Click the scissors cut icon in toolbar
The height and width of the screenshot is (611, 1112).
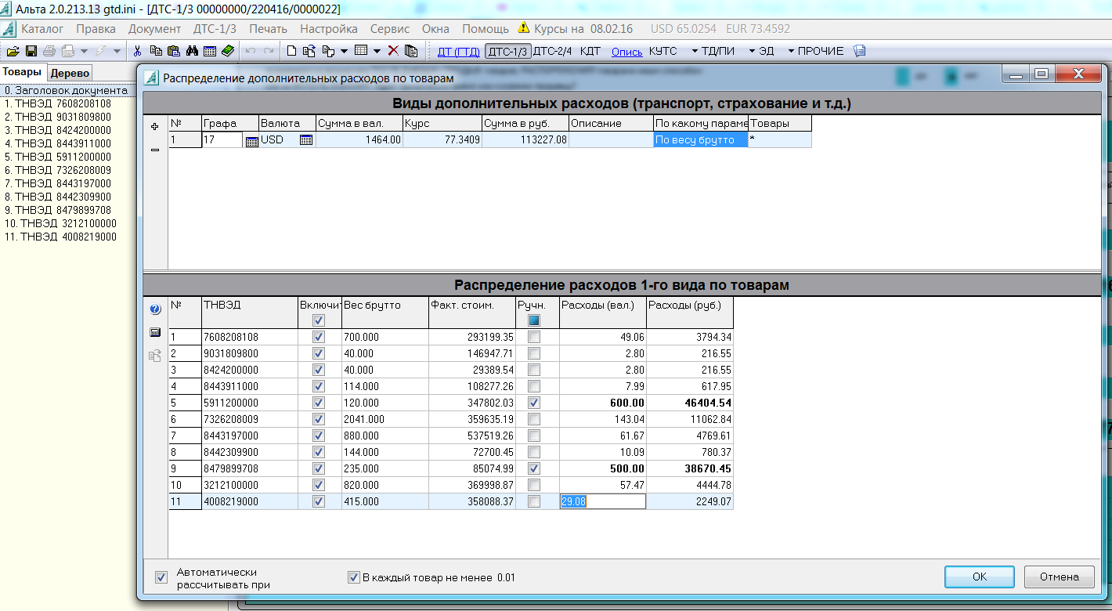pyautogui.click(x=137, y=51)
